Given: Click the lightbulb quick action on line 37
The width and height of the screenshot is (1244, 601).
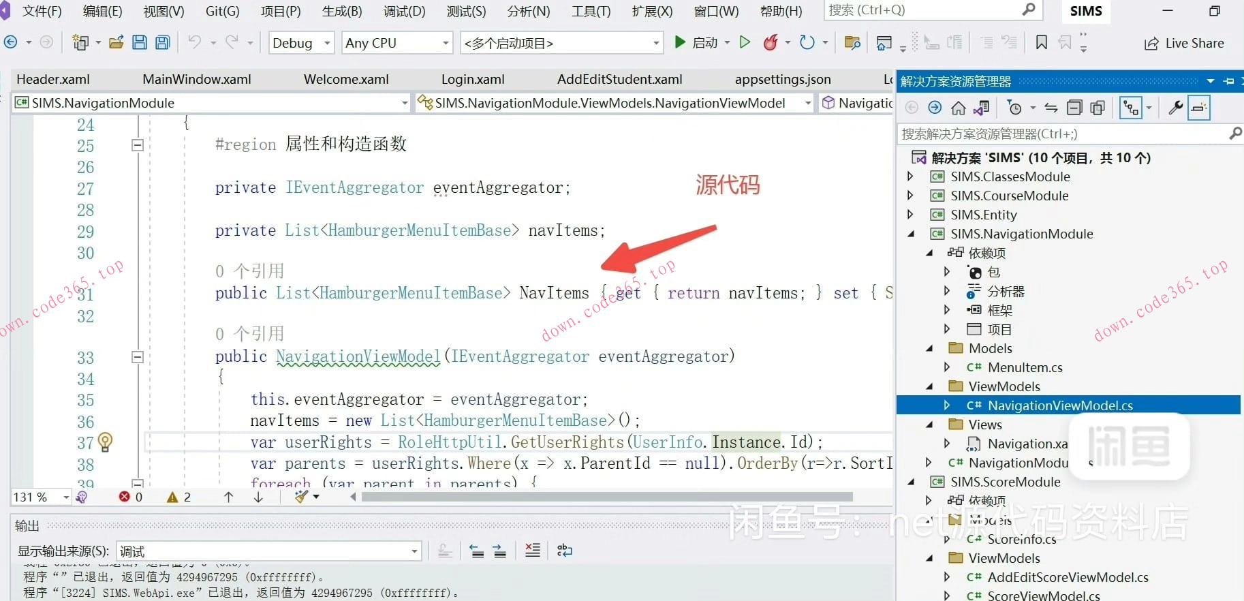Looking at the screenshot, I should (105, 442).
